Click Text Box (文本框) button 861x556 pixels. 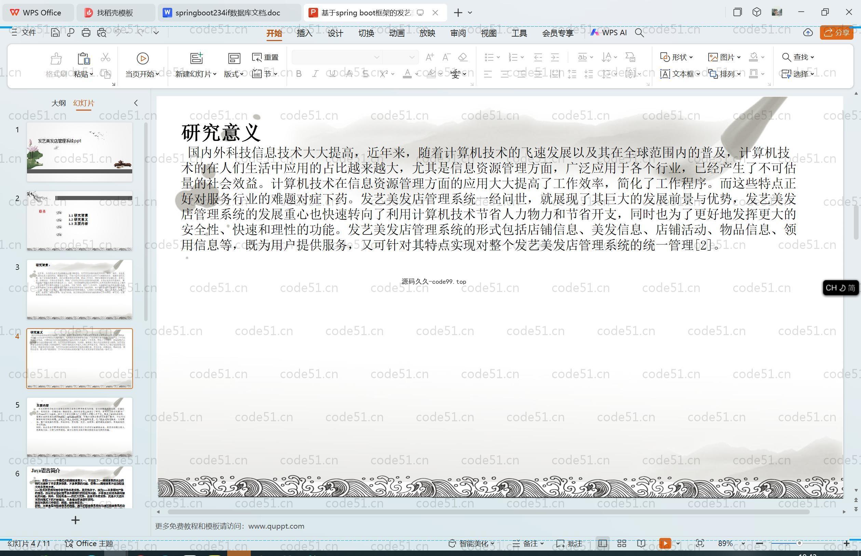point(680,74)
